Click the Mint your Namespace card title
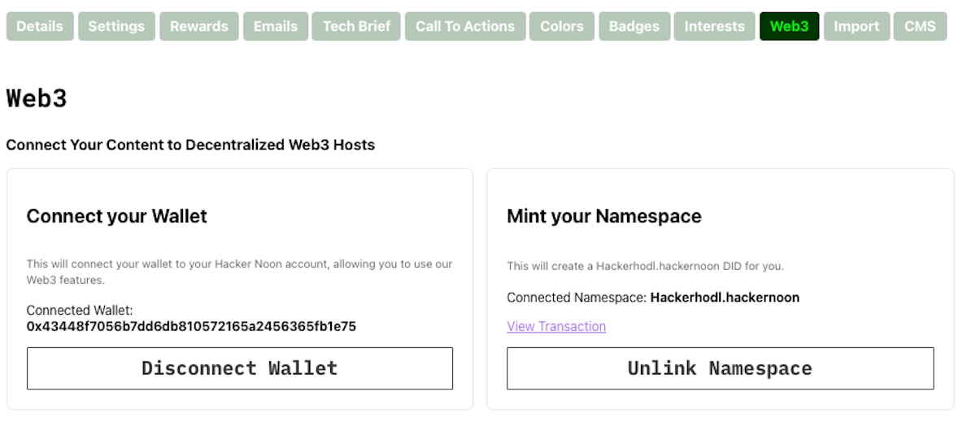This screenshot has height=422, width=976. point(603,216)
